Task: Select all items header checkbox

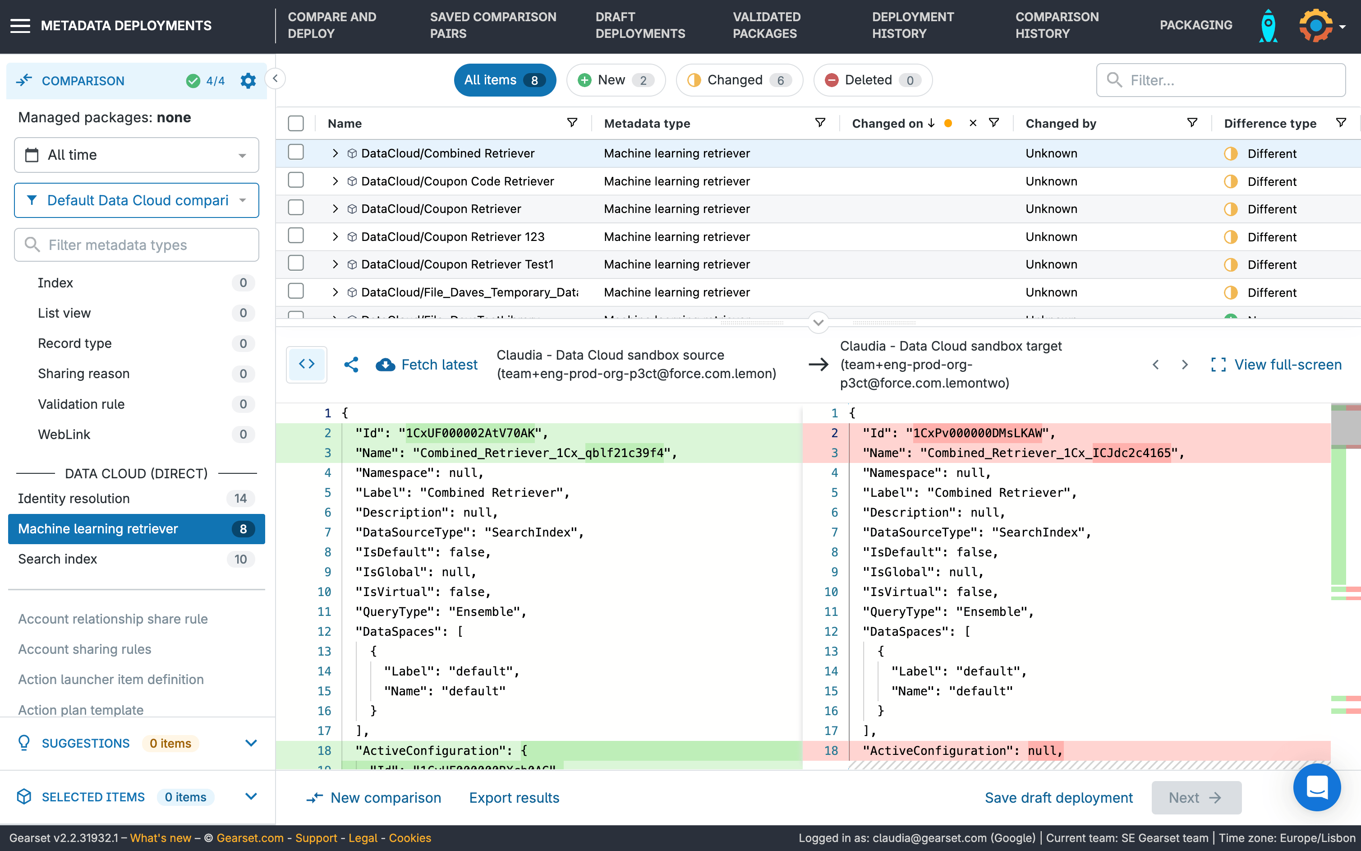Action: 296,123
